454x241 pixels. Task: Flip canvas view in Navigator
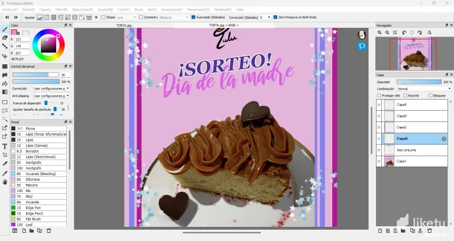point(429,32)
